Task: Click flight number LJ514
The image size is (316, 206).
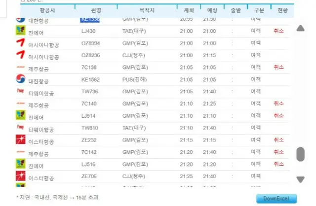Action: [88, 116]
